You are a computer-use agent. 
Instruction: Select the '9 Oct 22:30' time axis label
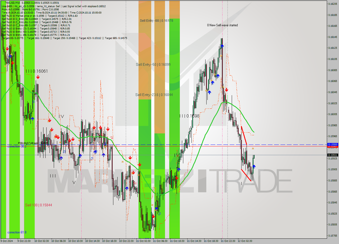click(x=25, y=241)
